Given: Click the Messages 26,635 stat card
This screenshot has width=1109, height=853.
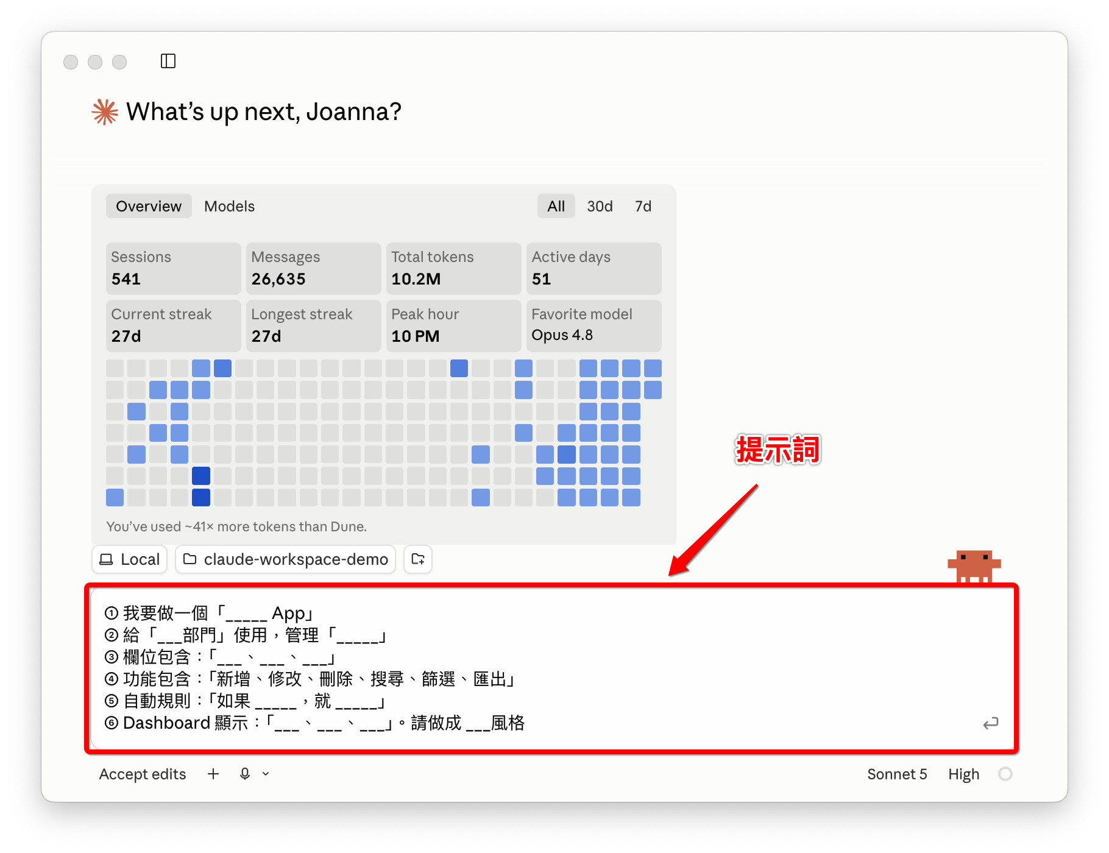Looking at the screenshot, I should pos(314,268).
